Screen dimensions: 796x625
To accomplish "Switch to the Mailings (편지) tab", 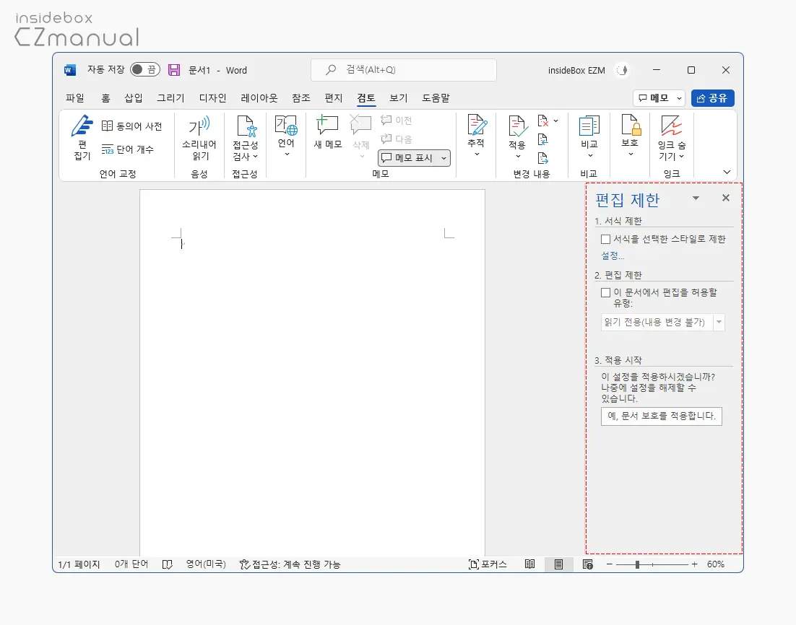I will click(334, 98).
